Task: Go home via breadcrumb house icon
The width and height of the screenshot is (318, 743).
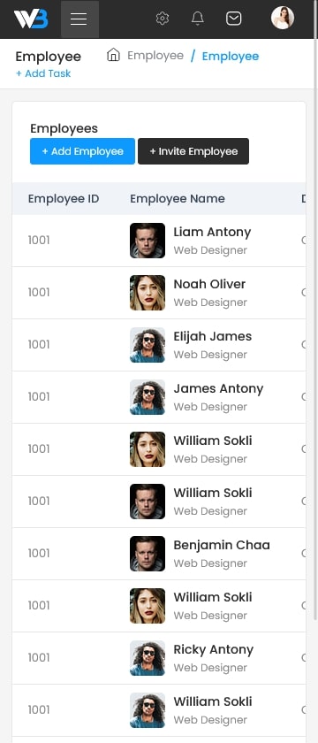Action: click(x=113, y=55)
